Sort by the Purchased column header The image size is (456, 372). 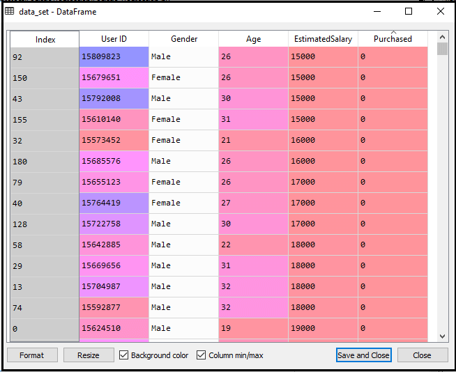(x=393, y=39)
